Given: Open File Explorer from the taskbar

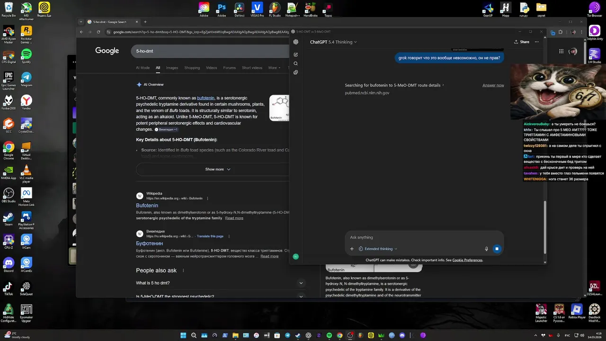Looking at the screenshot, I should point(235,335).
